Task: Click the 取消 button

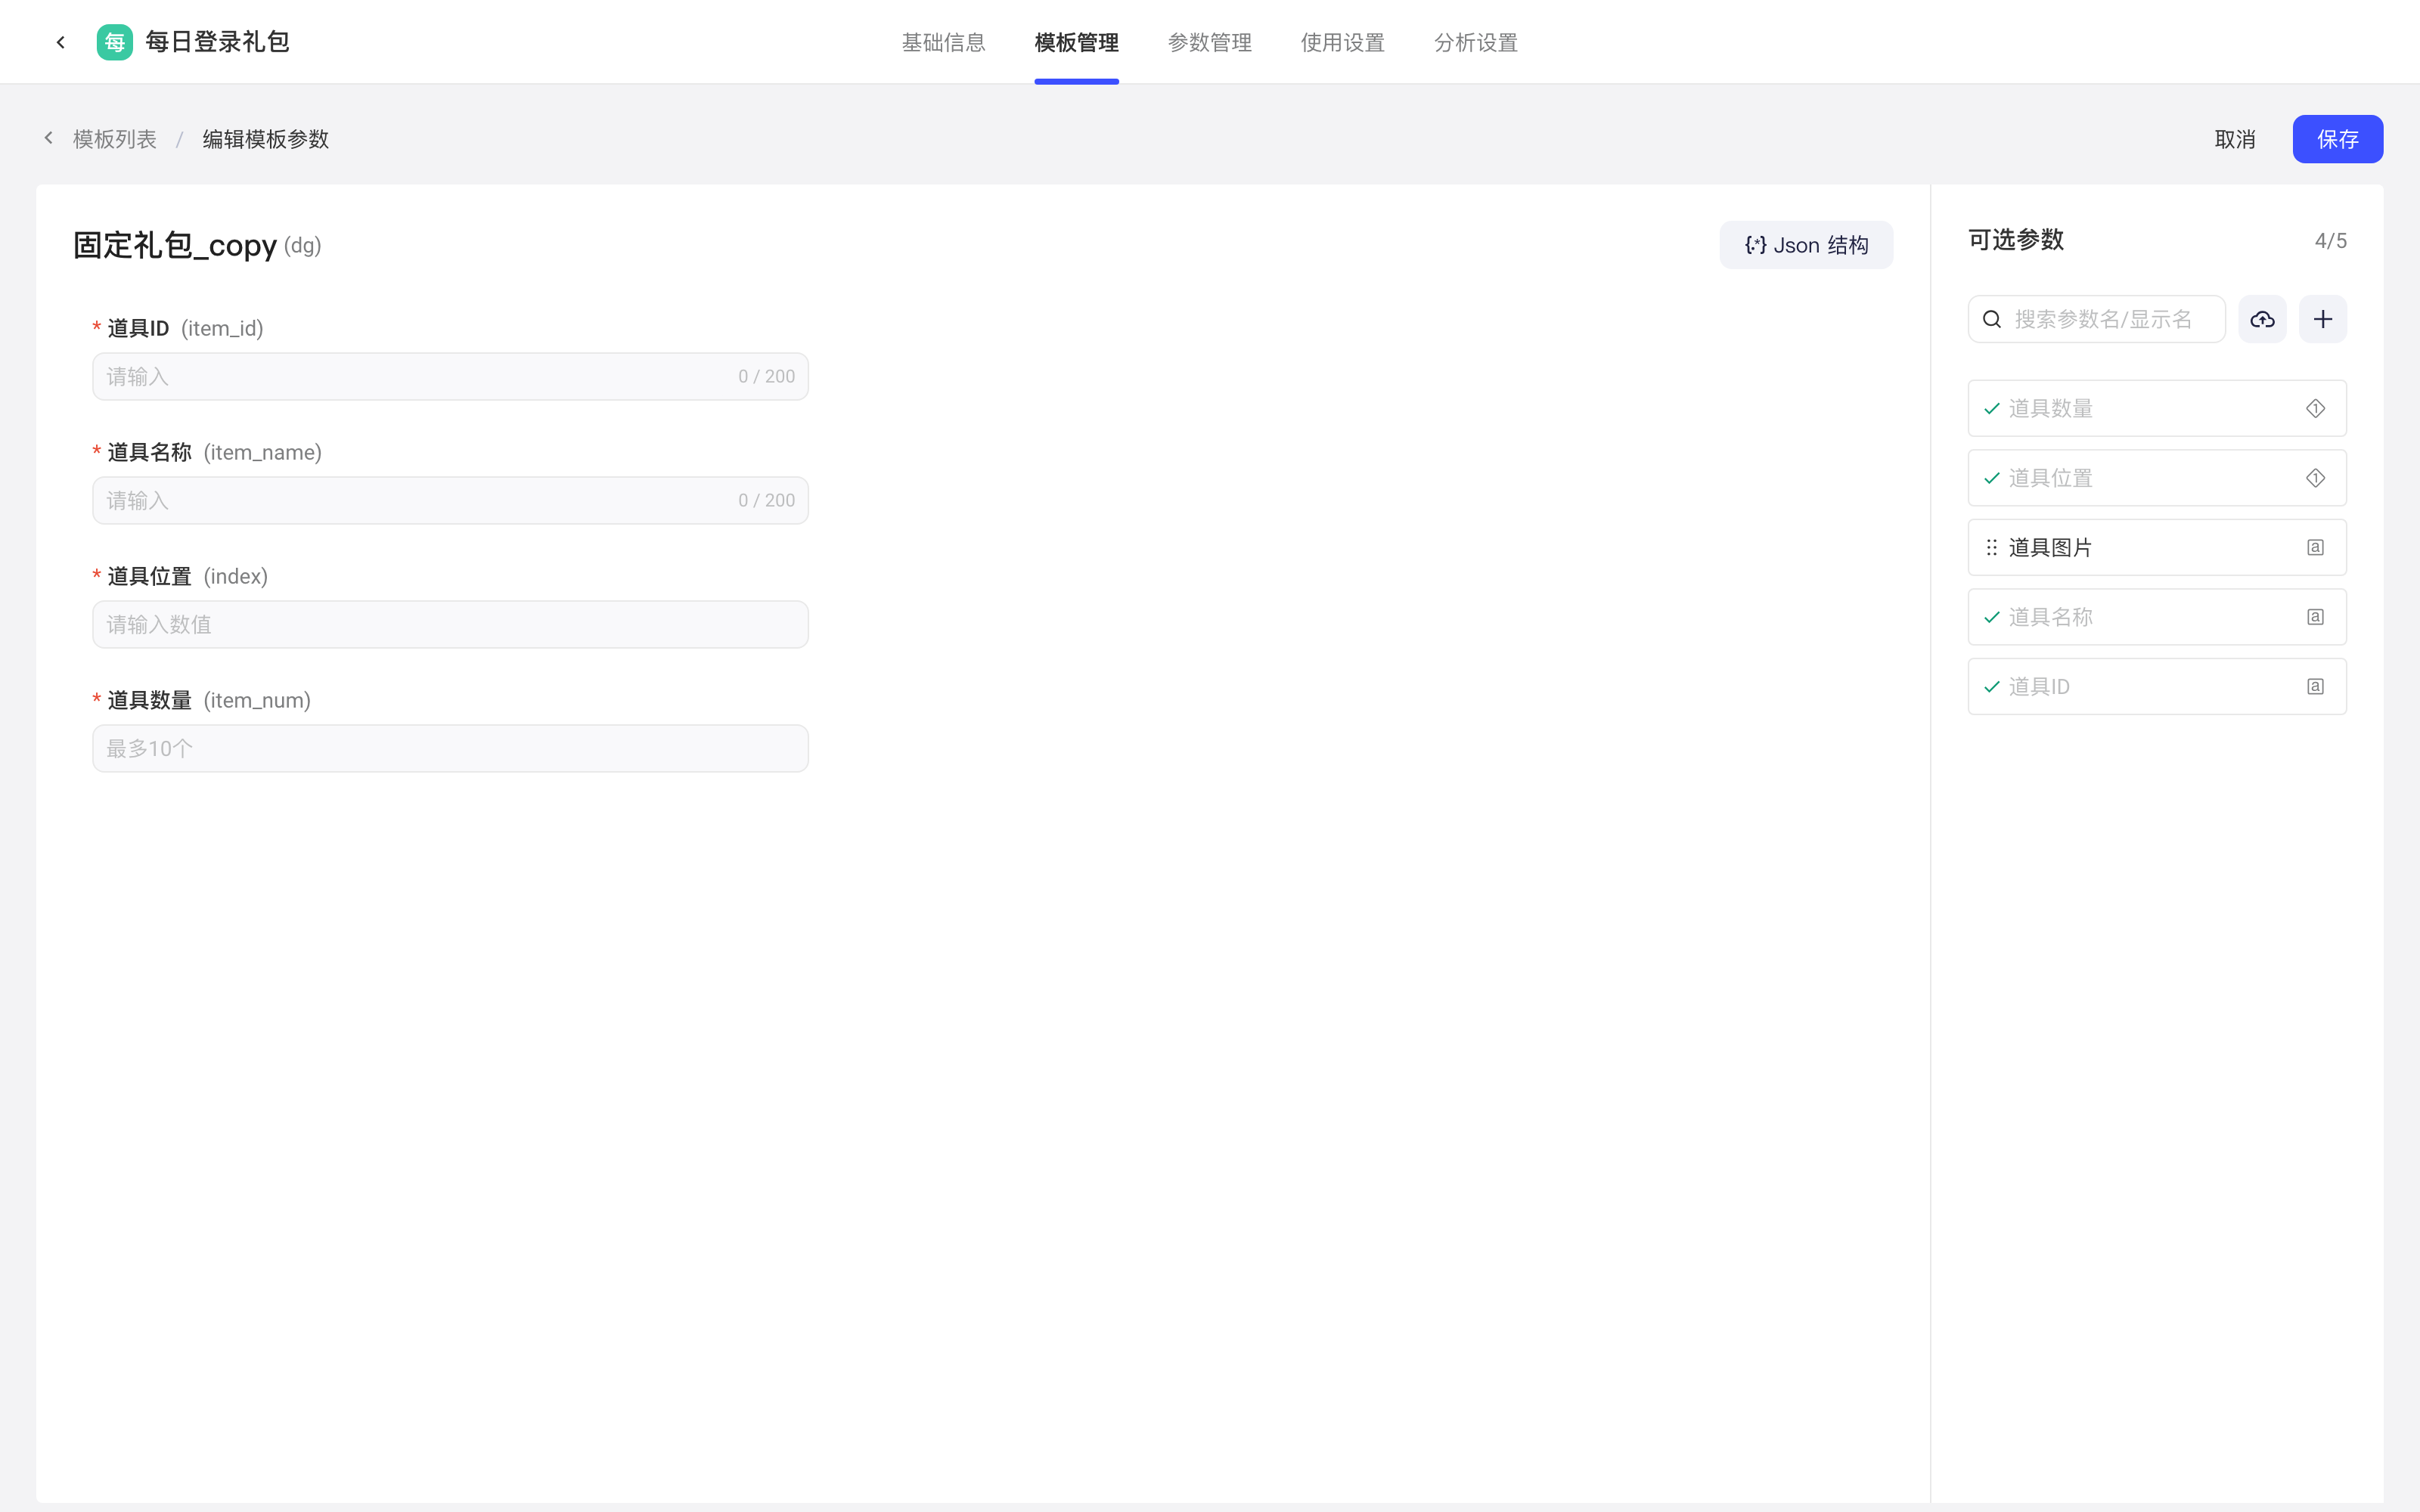Action: point(2235,139)
